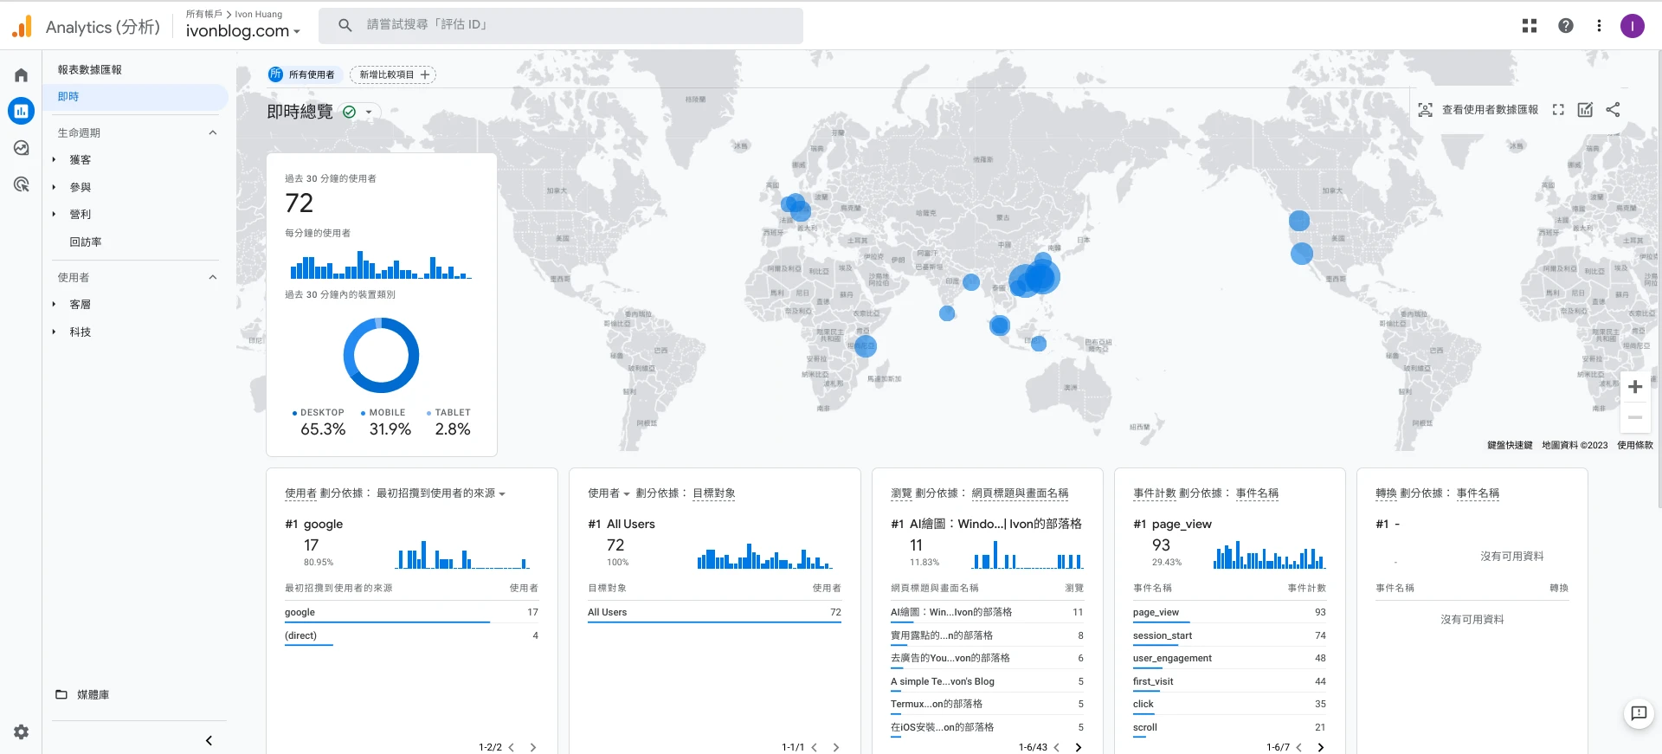Click the Google apps grid icon

(x=1530, y=26)
